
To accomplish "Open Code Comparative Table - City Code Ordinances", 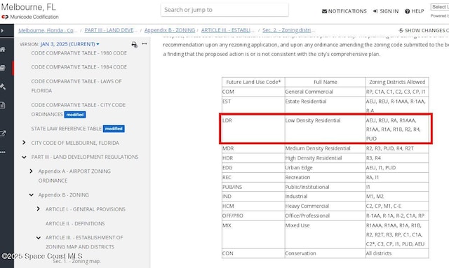I will [78, 110].
